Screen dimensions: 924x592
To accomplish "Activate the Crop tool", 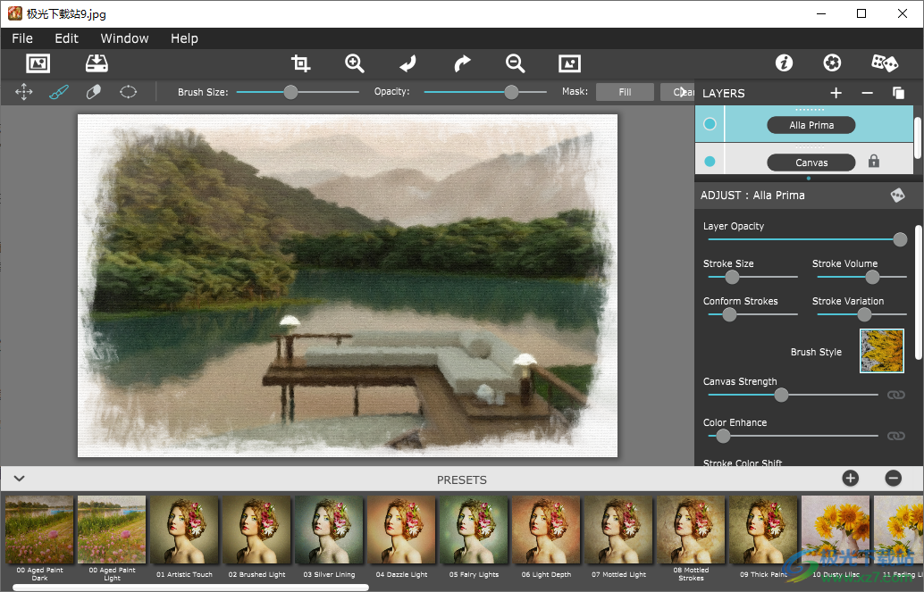I will pos(300,63).
